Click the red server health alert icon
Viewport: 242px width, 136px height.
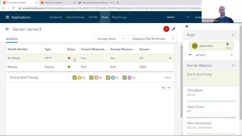click(166, 29)
